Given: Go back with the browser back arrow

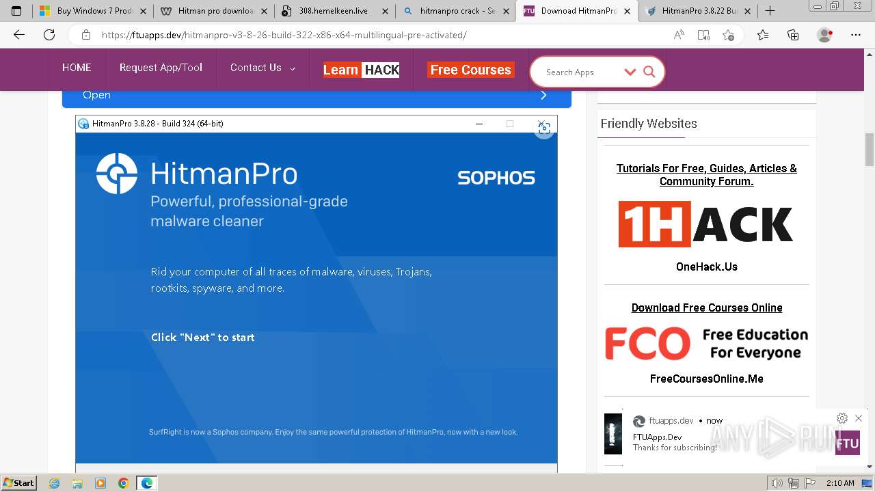Looking at the screenshot, I should [18, 35].
